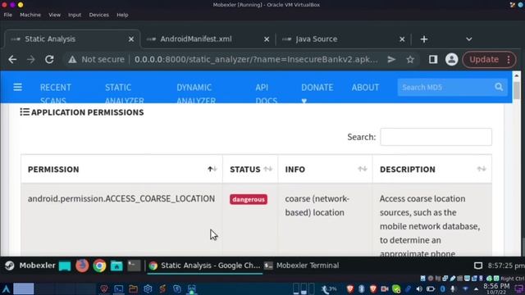The height and width of the screenshot is (295, 525).
Task: Click the guest panel display icon
Action: coord(478,265)
